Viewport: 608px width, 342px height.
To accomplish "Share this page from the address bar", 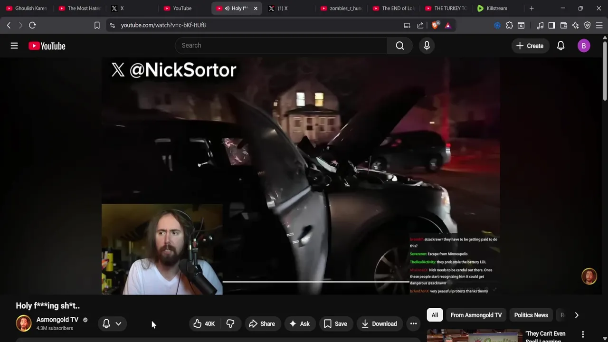I will point(420,25).
